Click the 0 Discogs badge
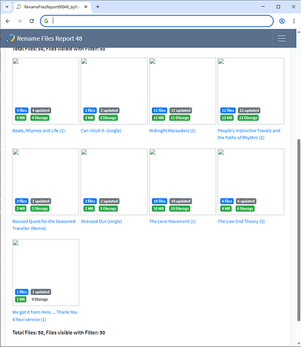The width and height of the screenshot is (301, 347). [x=40, y=299]
